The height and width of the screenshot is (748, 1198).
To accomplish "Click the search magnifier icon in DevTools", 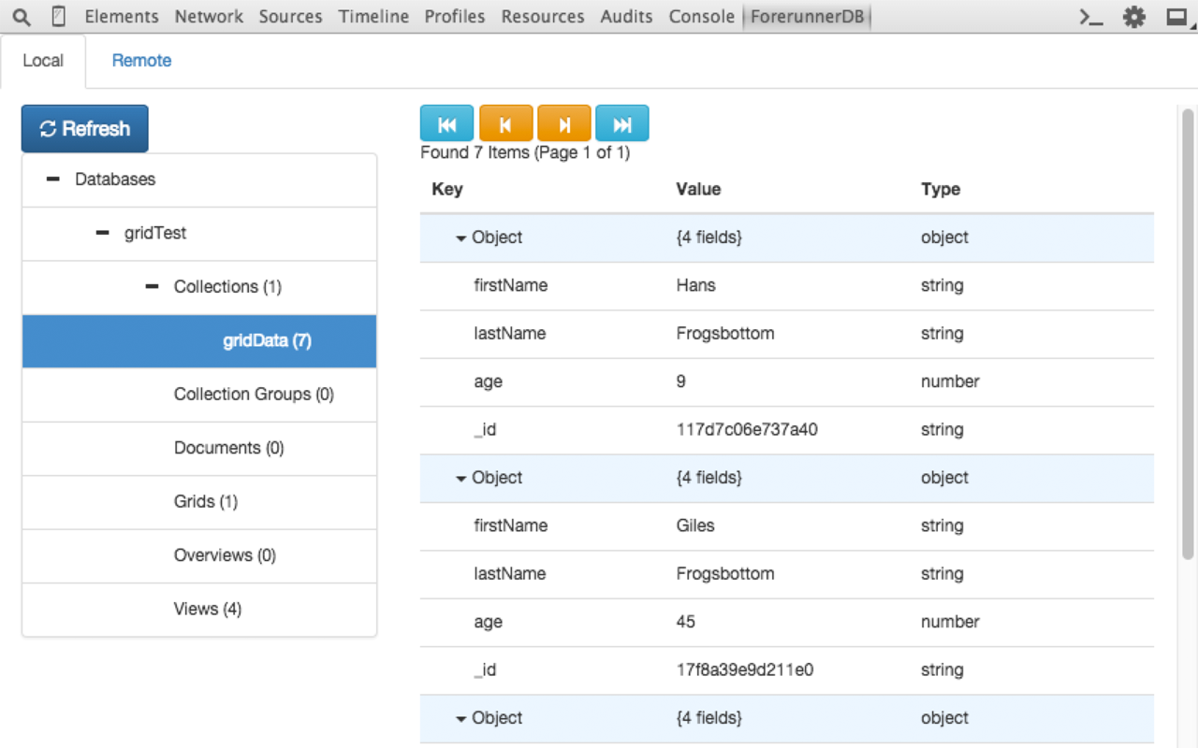I will (22, 17).
